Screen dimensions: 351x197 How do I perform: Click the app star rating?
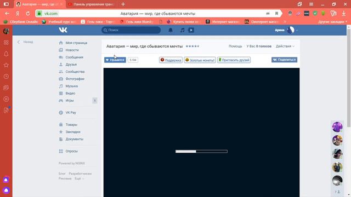(x=193, y=46)
